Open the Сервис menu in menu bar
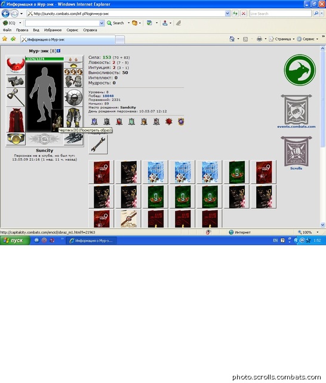The width and height of the screenshot is (326, 383). tap(72, 30)
